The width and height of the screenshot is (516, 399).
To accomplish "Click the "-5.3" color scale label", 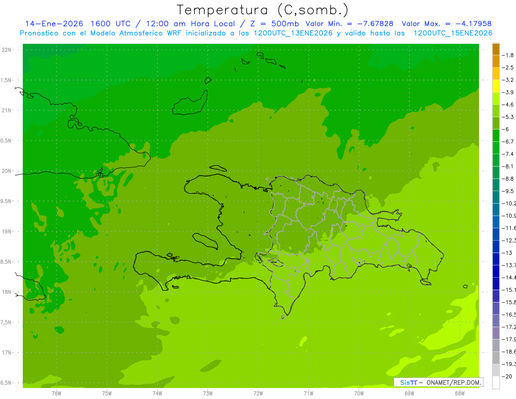I will [509, 117].
